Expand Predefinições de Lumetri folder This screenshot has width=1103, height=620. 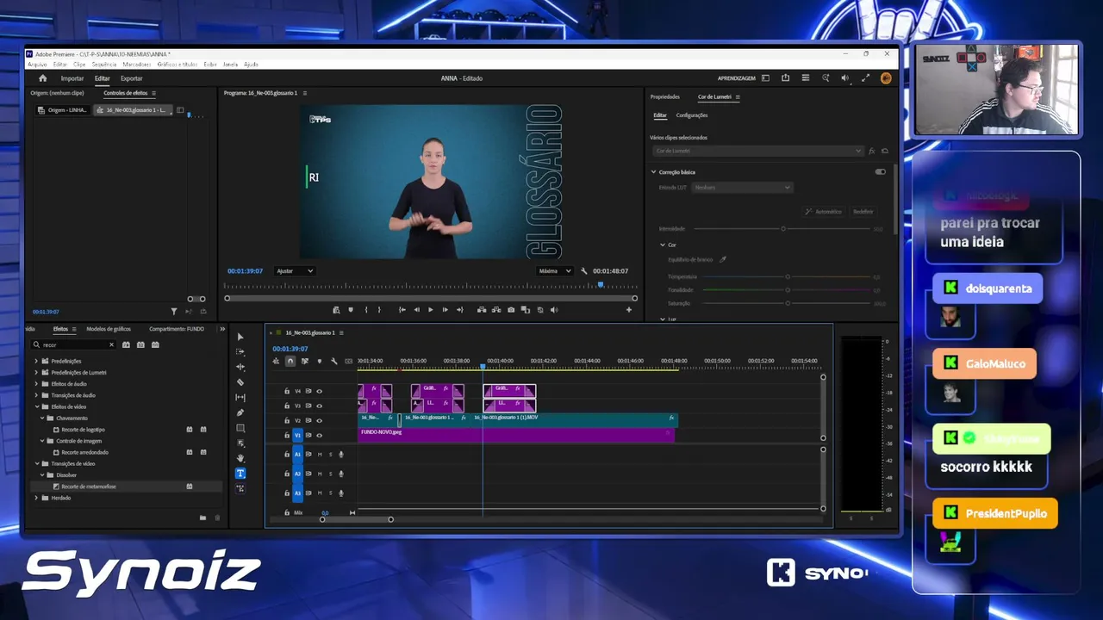[36, 372]
